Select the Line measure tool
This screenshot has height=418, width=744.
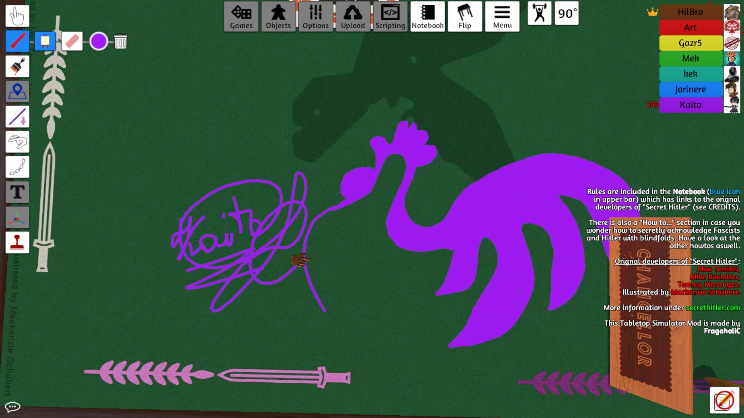[x=17, y=117]
